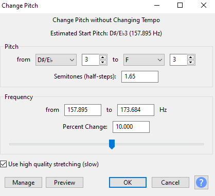Cancel the Change Pitch dialog
This screenshot has width=215, height=196.
click(170, 183)
